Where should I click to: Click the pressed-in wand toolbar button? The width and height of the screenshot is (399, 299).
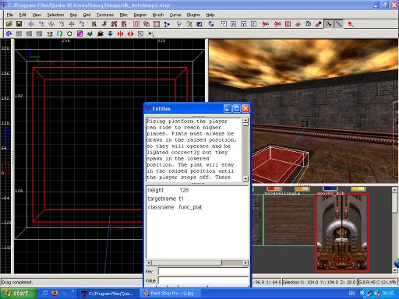coord(329,24)
